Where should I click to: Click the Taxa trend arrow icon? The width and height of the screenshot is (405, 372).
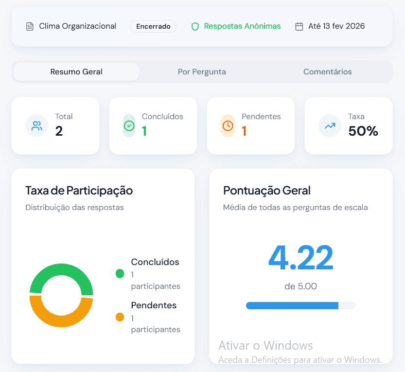[330, 125]
